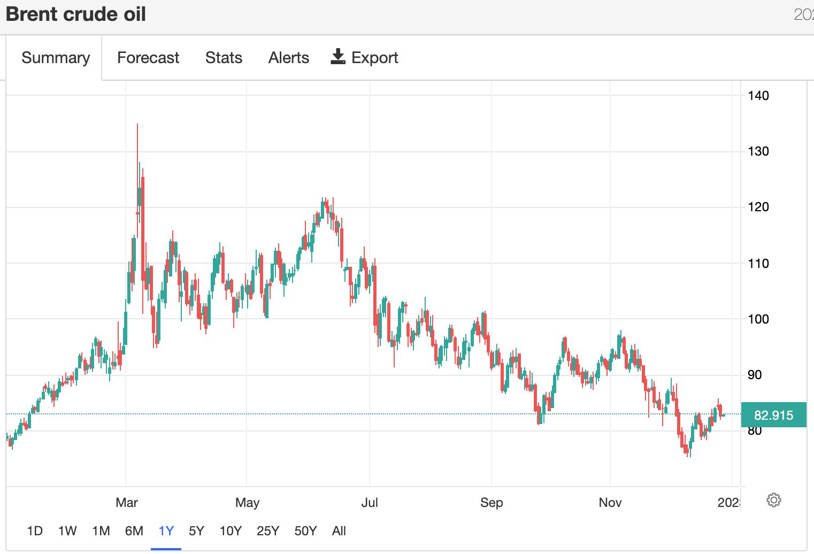The height and width of the screenshot is (554, 814).
Task: Click the 82.915 current price label
Action: click(x=773, y=416)
